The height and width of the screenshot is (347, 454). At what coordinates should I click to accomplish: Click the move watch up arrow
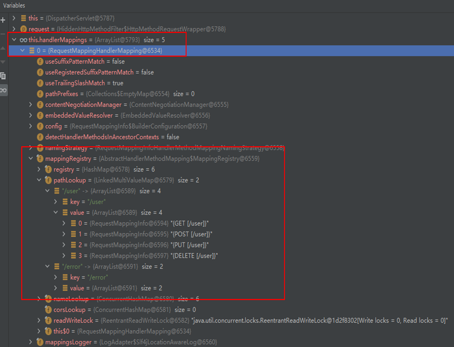coord(3,48)
